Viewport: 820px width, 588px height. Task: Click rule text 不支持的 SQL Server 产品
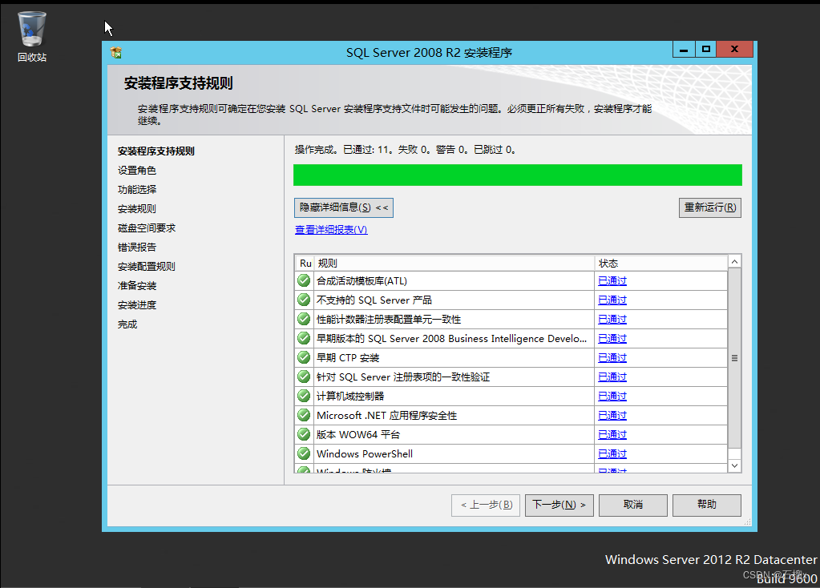click(x=374, y=300)
